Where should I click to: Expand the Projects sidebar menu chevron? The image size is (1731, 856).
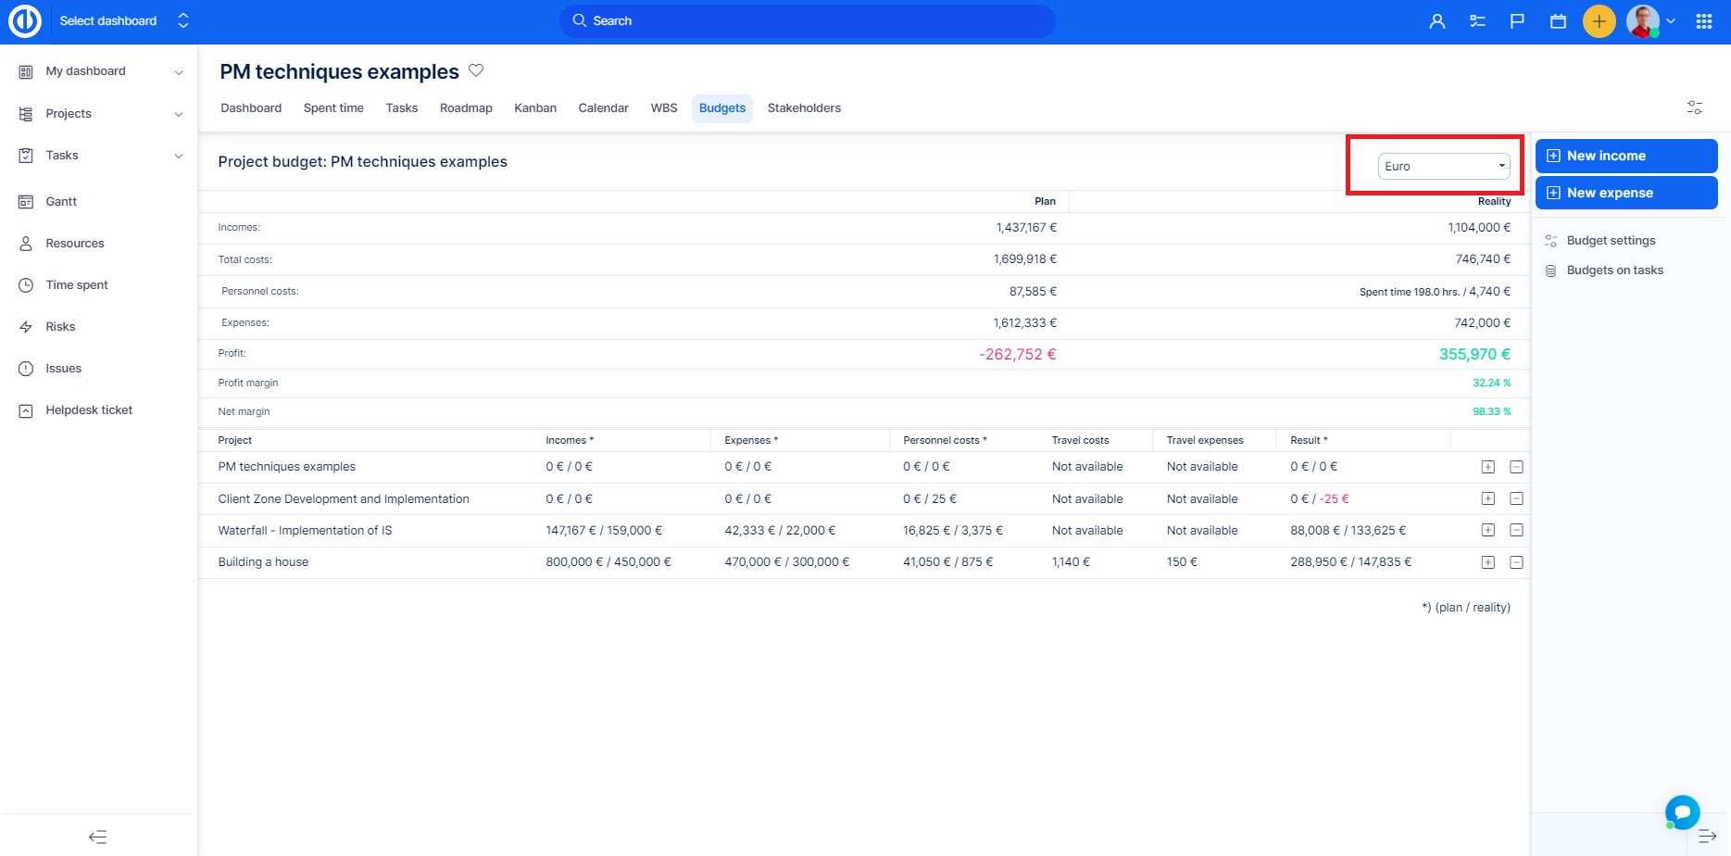(179, 114)
